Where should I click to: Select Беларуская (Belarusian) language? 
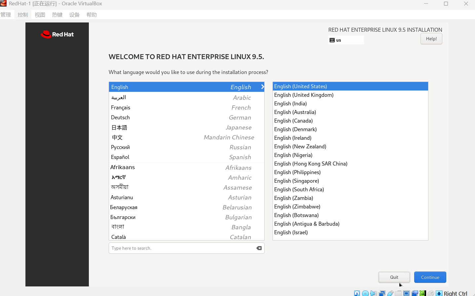187,207
